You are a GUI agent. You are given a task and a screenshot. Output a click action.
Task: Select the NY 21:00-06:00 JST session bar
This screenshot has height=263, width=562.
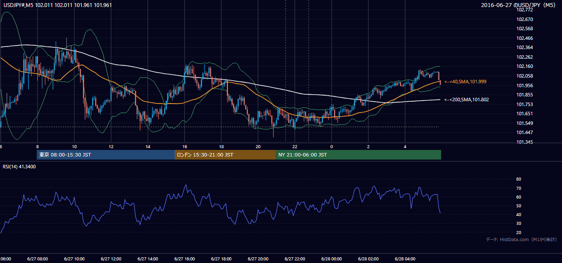[x=358, y=155]
